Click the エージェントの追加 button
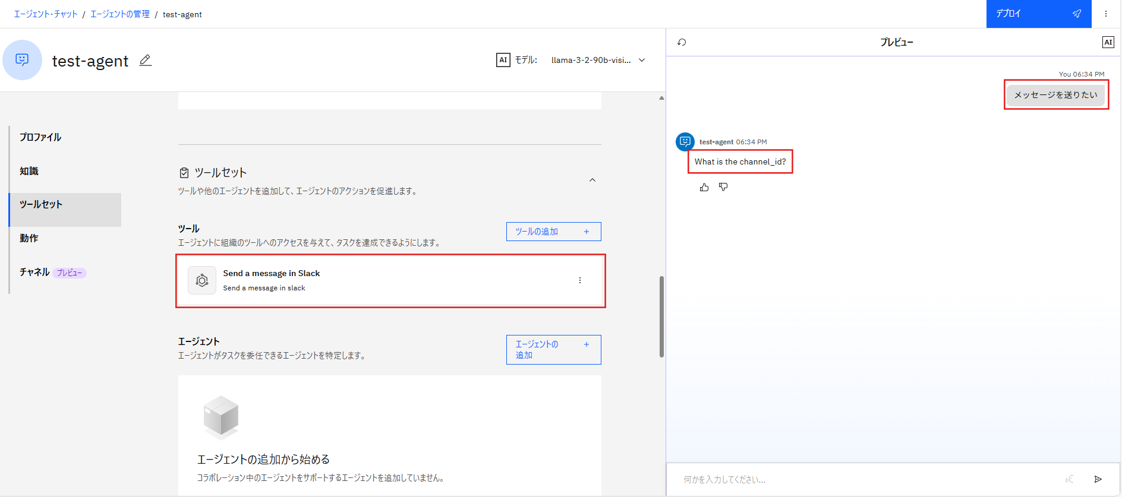This screenshot has height=497, width=1122. click(x=553, y=350)
